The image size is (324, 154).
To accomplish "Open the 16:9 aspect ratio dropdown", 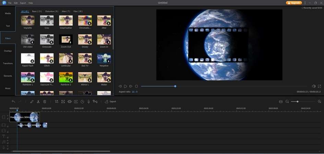I will (x=134, y=92).
